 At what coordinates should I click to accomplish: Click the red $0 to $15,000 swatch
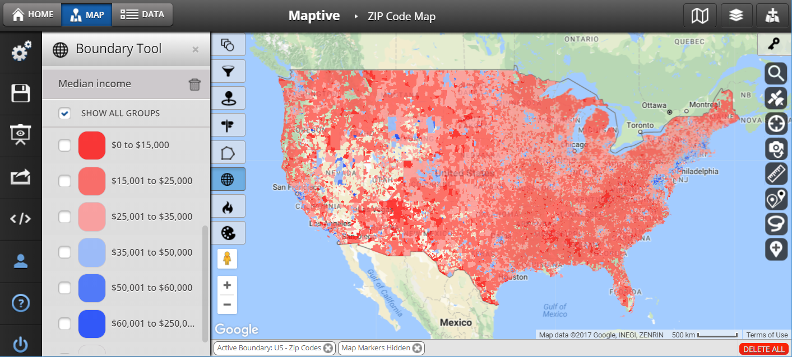(92, 145)
